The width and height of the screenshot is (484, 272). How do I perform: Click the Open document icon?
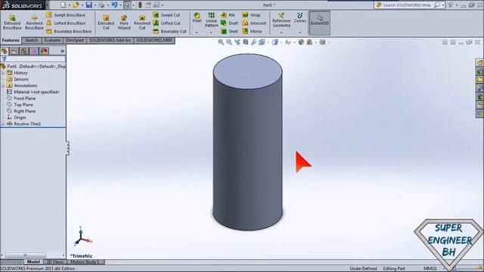pyautogui.click(x=76, y=5)
